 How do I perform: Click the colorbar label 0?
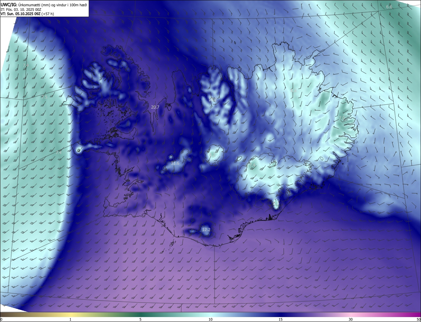pos(1,319)
